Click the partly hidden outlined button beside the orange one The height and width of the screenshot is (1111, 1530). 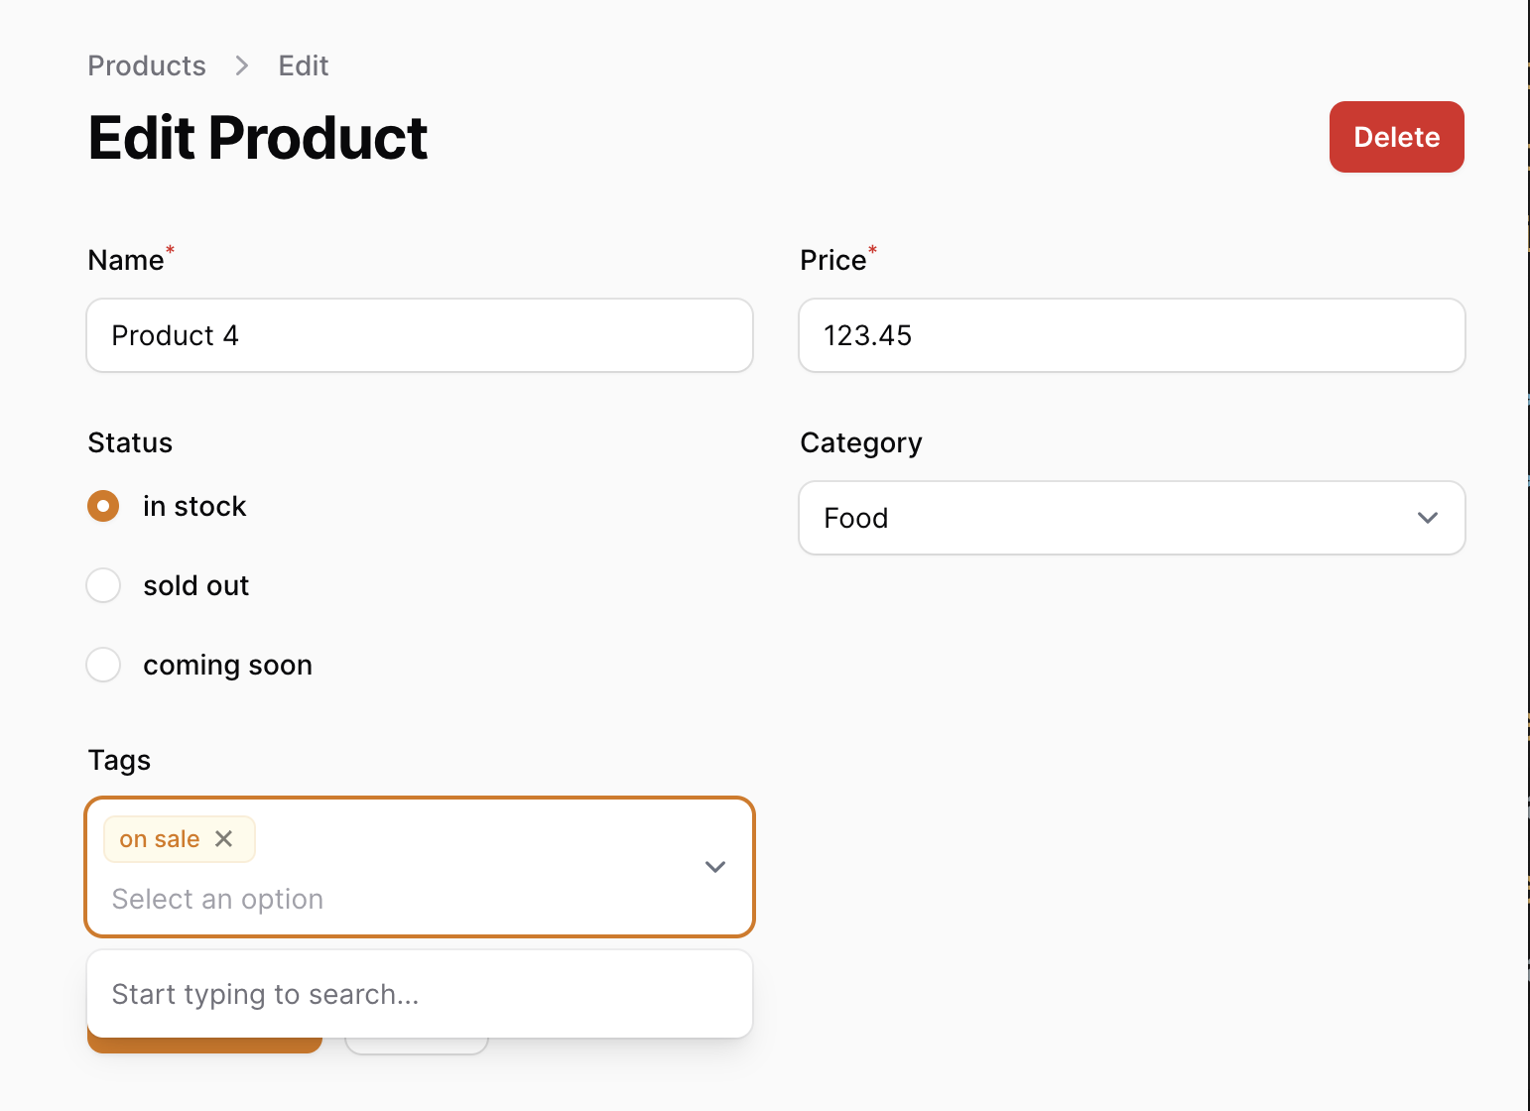click(x=417, y=1047)
